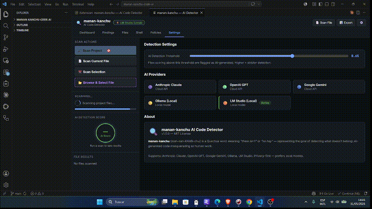372x209 pixels.
Task: Switch to the Dashboard tab
Action: [x=87, y=33]
